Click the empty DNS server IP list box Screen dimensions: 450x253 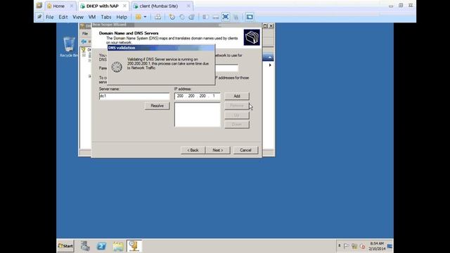click(198, 115)
